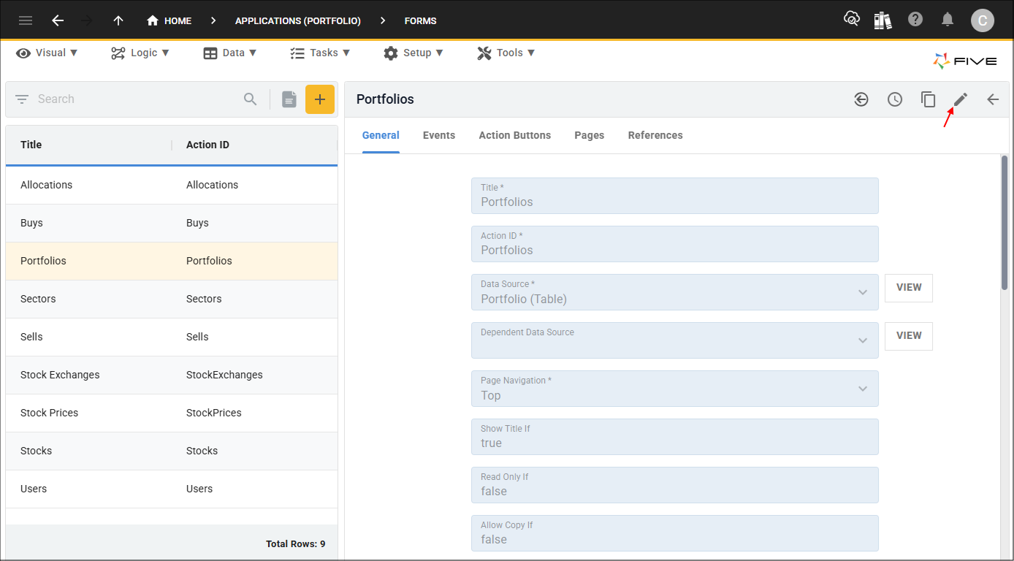Click the form history clock icon
This screenshot has height=561, width=1014.
tap(895, 99)
